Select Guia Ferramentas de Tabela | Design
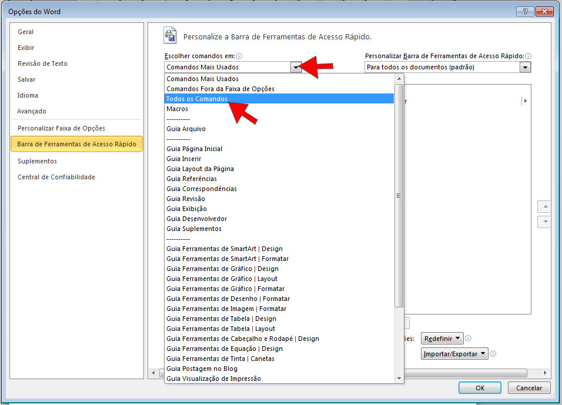Image resolution: width=562 pixels, height=405 pixels. 279,319
